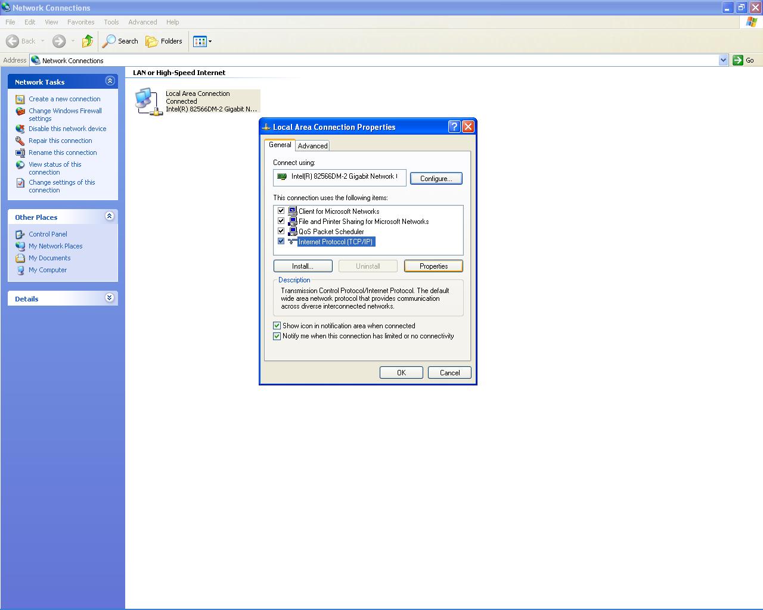The height and width of the screenshot is (610, 763).
Task: Toggle the Folders pane
Action: (x=164, y=41)
